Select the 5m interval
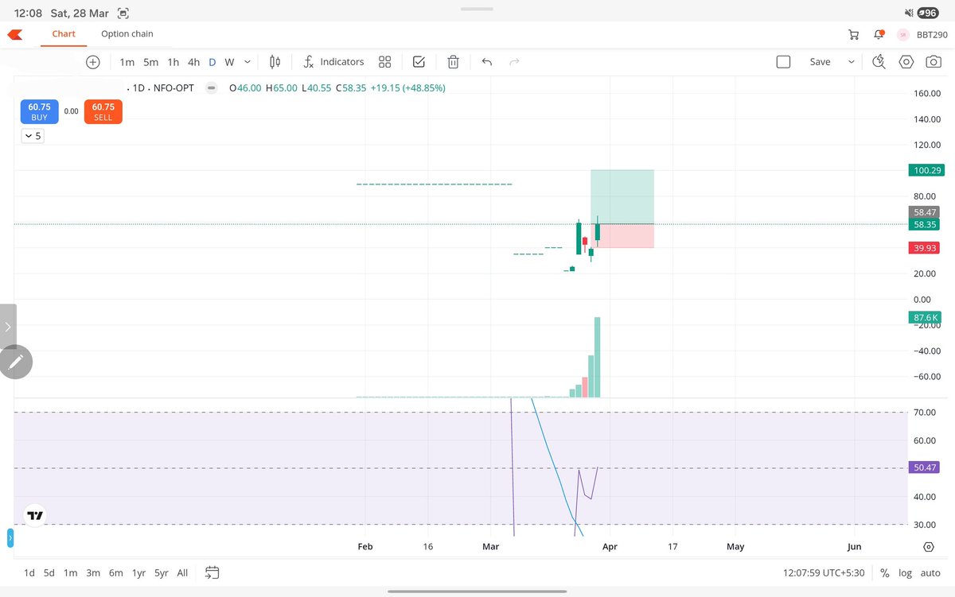 (x=150, y=62)
